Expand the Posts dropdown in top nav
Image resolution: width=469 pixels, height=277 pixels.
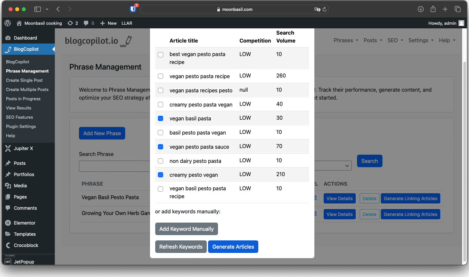click(x=373, y=40)
